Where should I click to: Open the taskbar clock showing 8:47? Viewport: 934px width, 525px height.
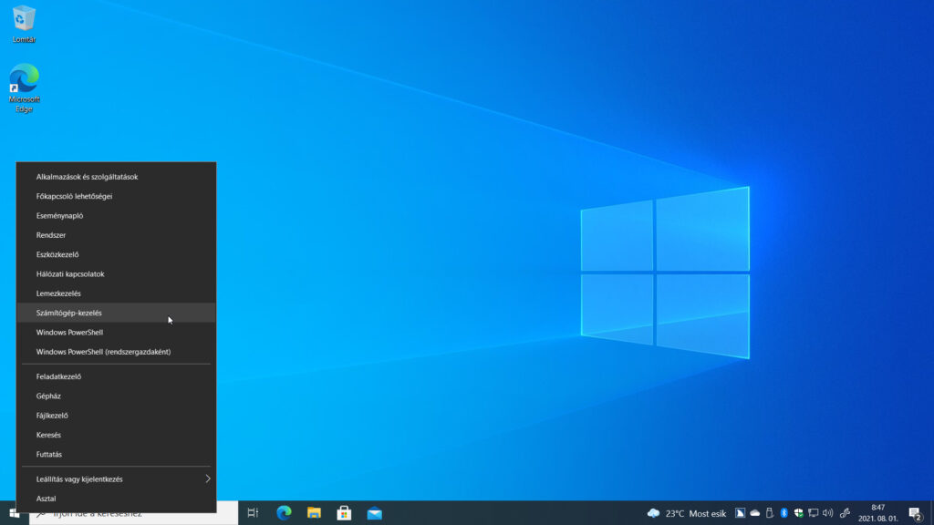(x=878, y=513)
